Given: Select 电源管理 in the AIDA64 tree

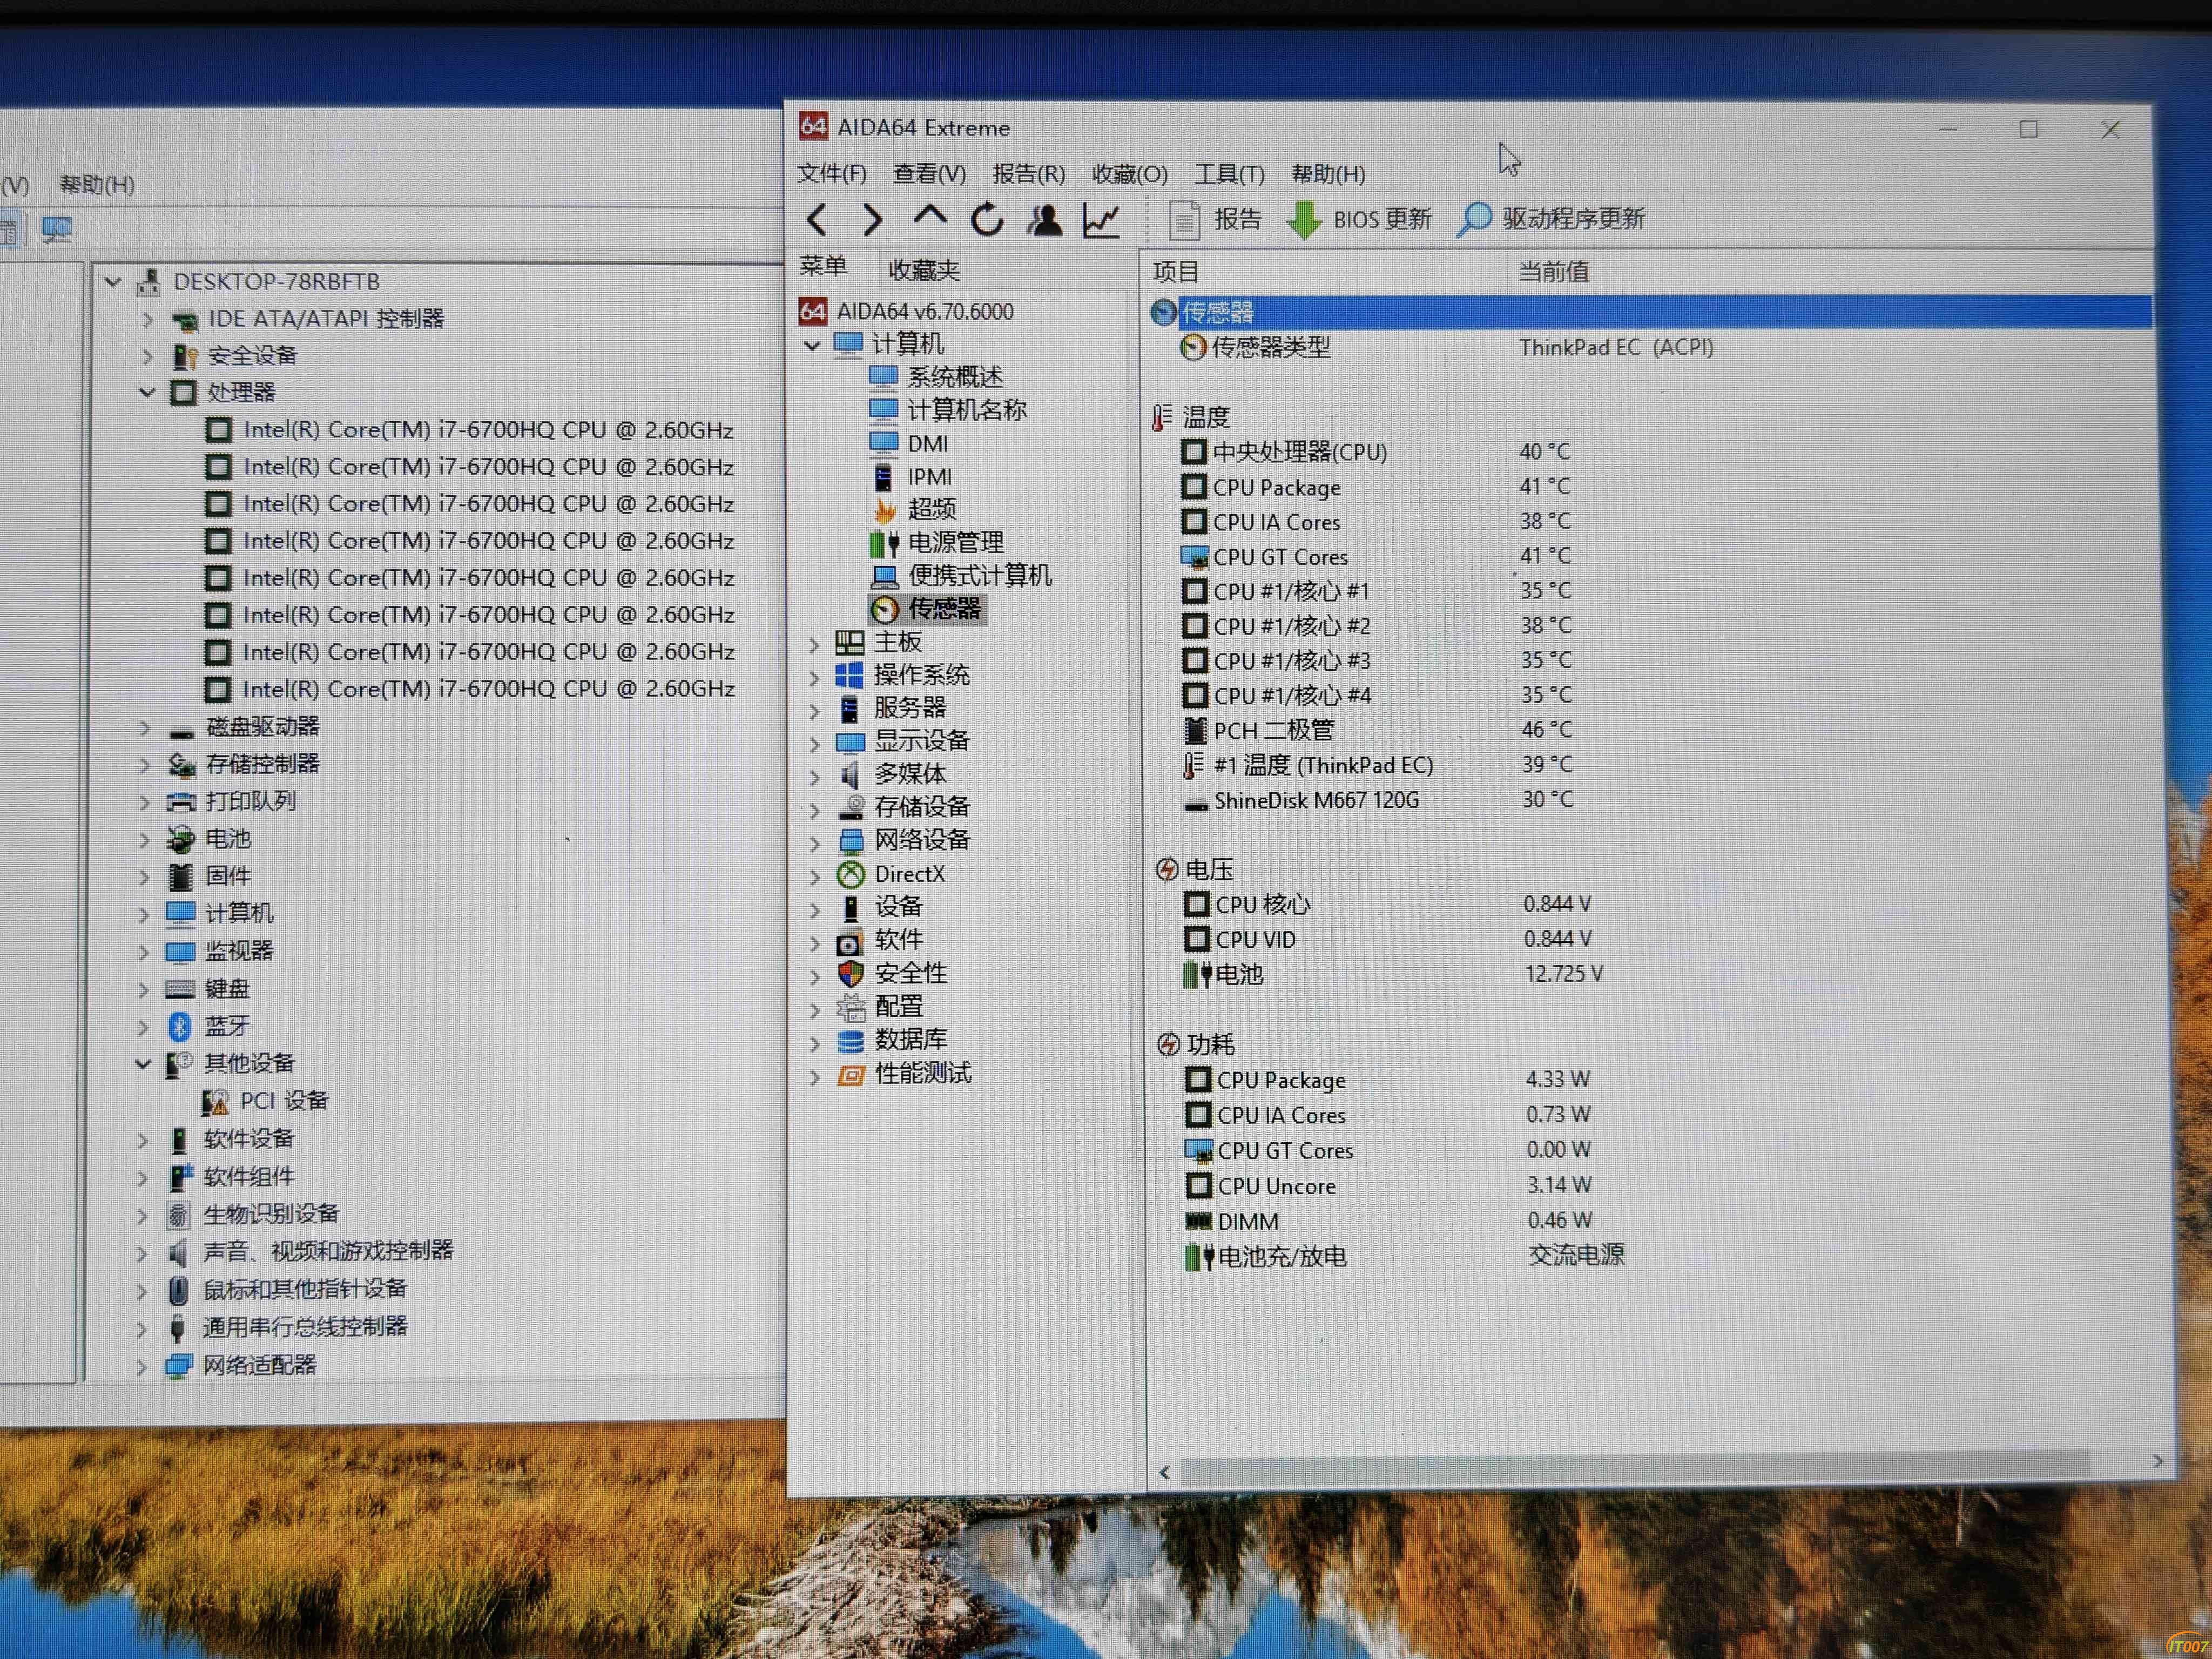Looking at the screenshot, I should (x=938, y=542).
